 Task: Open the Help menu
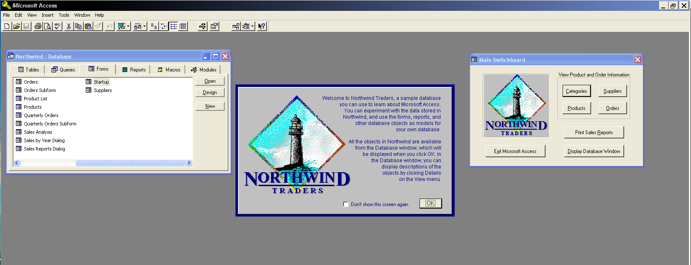99,15
